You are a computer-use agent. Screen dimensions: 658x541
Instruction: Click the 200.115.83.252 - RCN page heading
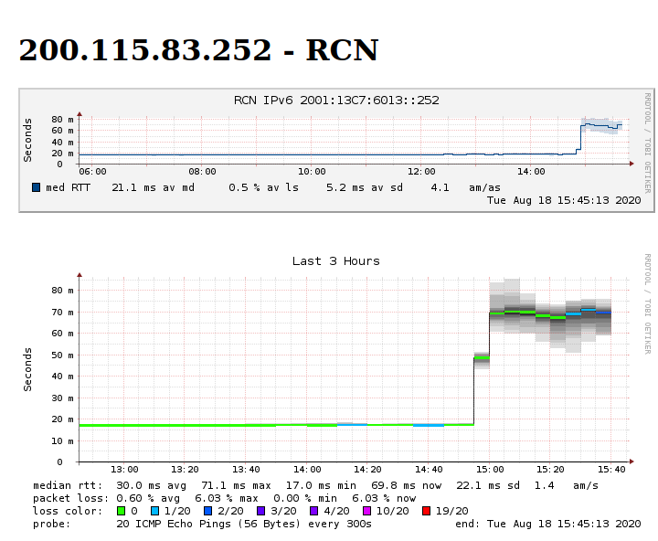pyautogui.click(x=198, y=51)
